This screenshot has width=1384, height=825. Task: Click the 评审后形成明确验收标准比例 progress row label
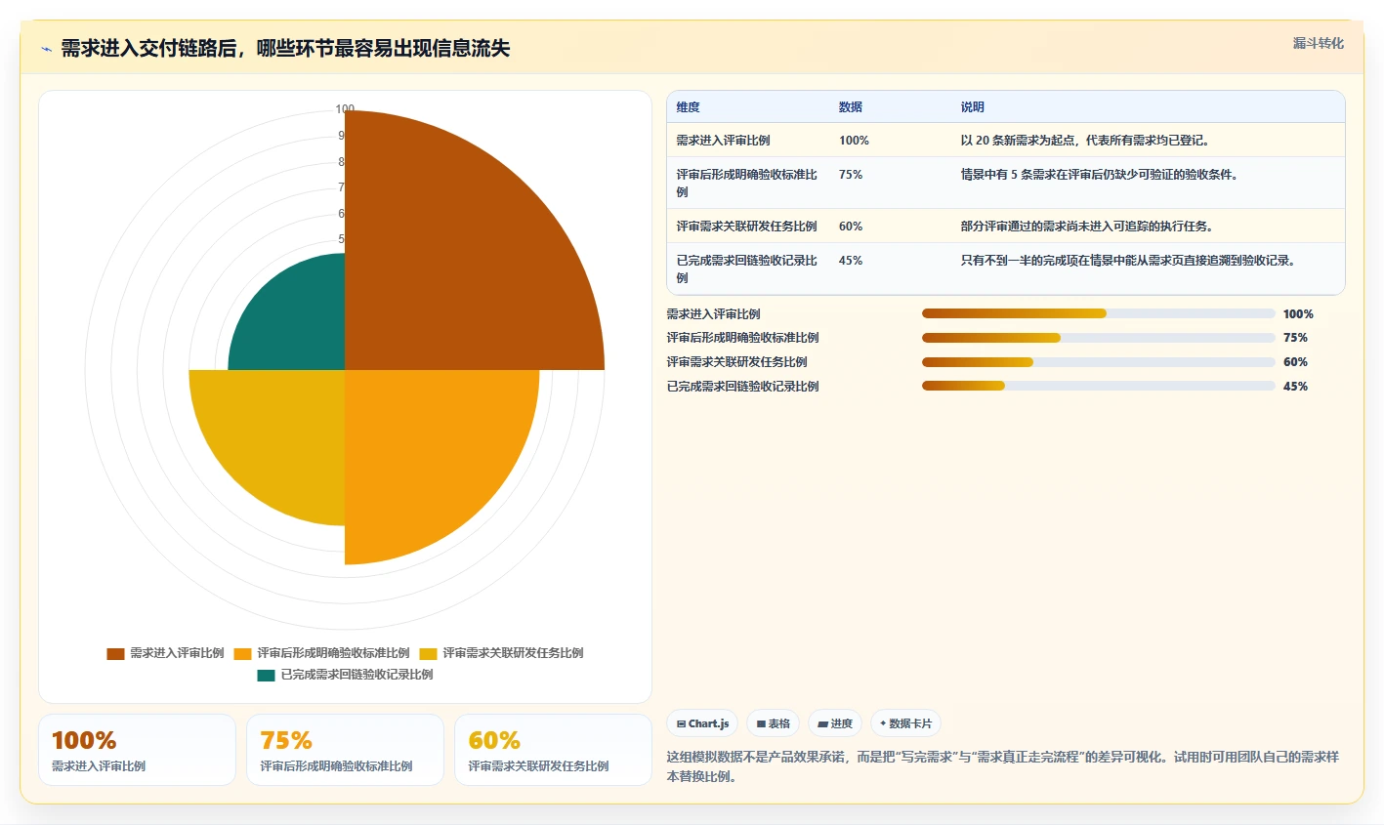[x=742, y=338]
